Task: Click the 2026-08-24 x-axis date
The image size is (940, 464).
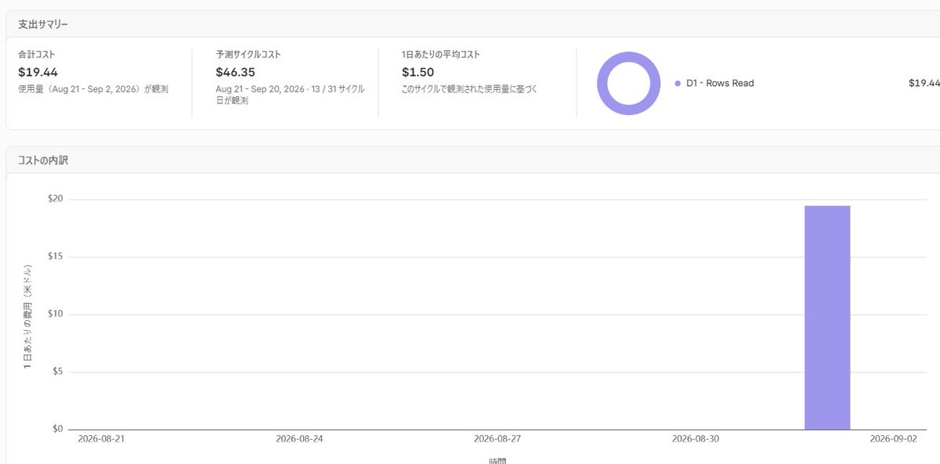Action: coord(299,439)
